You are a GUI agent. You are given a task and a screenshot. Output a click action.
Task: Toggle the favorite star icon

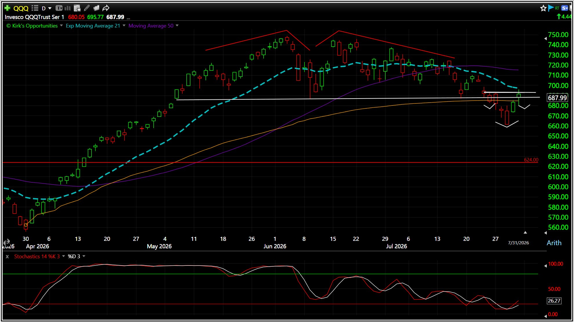click(x=543, y=8)
